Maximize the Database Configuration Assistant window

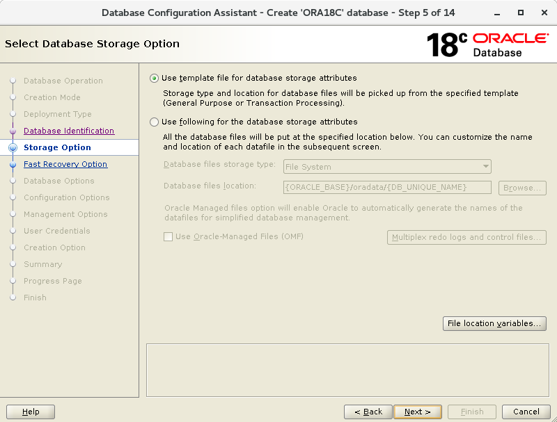(520, 13)
